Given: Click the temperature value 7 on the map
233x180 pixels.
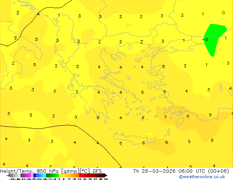Looking at the screenshot, I should pyautogui.click(x=165, y=117).
